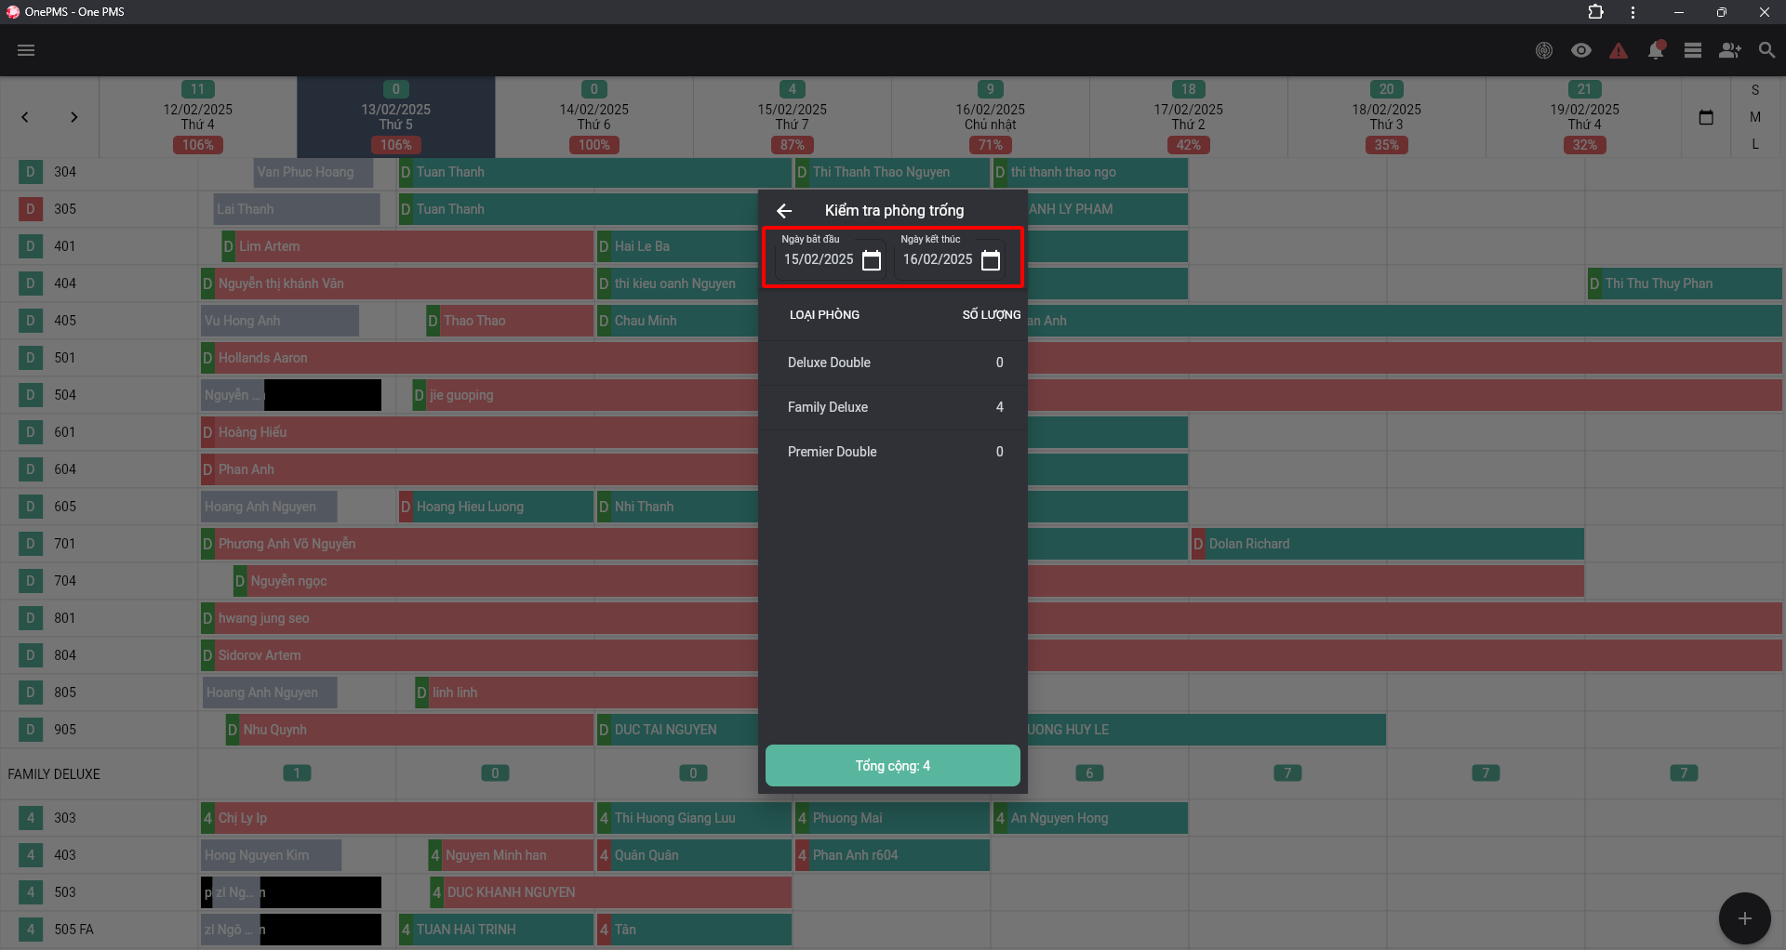The width and height of the screenshot is (1786, 950).
Task: Select the 12/02/2025 Thứ 4 date column header
Action: (198, 117)
